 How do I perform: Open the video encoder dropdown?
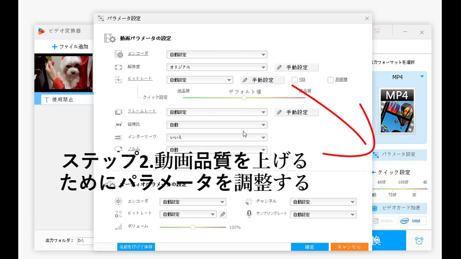[217, 55]
